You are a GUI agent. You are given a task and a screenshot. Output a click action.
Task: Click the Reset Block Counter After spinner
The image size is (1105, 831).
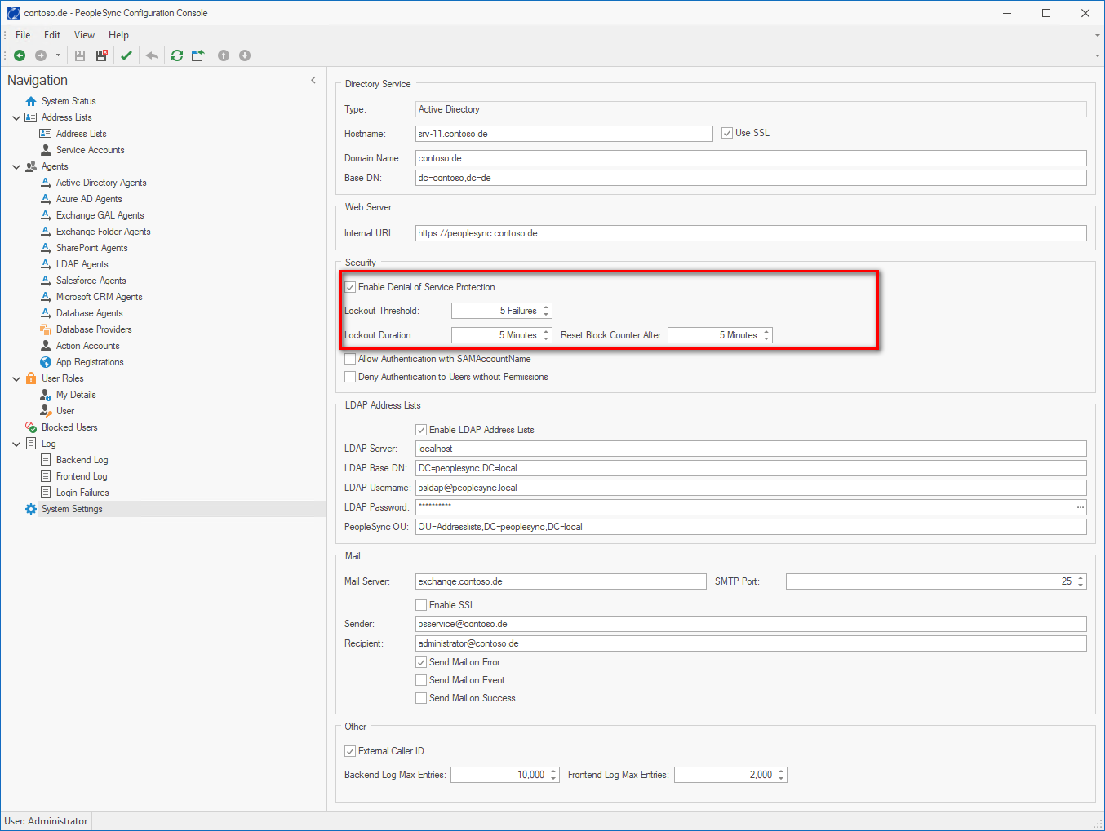[766, 335]
